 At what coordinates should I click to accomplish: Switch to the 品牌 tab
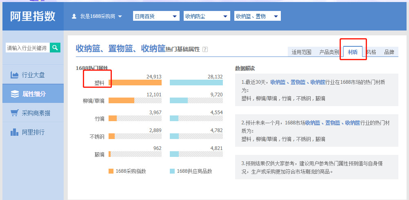pos(389,52)
